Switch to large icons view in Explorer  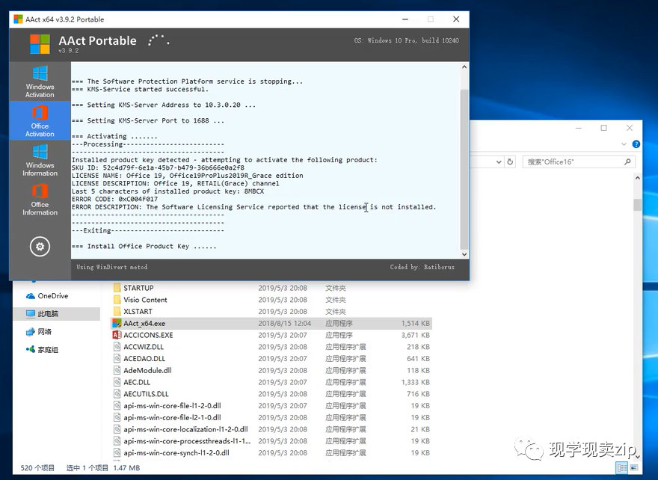634,468
